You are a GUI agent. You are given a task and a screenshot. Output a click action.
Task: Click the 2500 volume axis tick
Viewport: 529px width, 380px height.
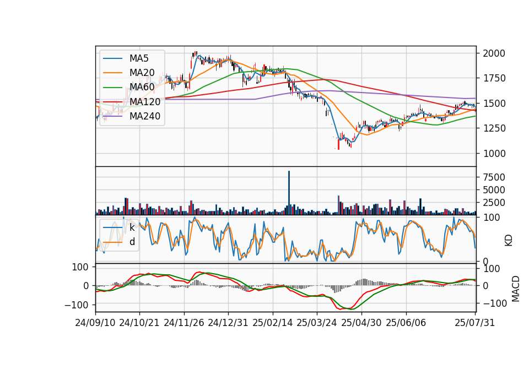(494, 203)
